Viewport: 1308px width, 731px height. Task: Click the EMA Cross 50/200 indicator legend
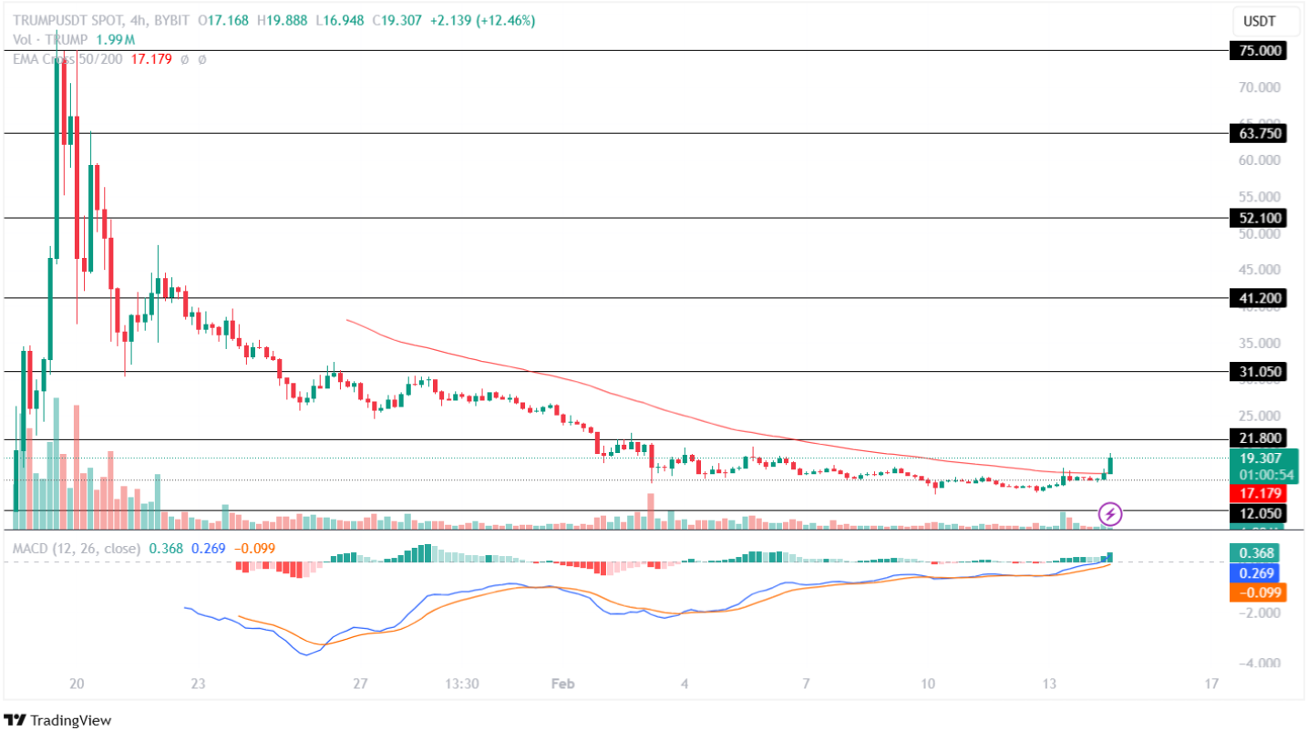pos(67,59)
